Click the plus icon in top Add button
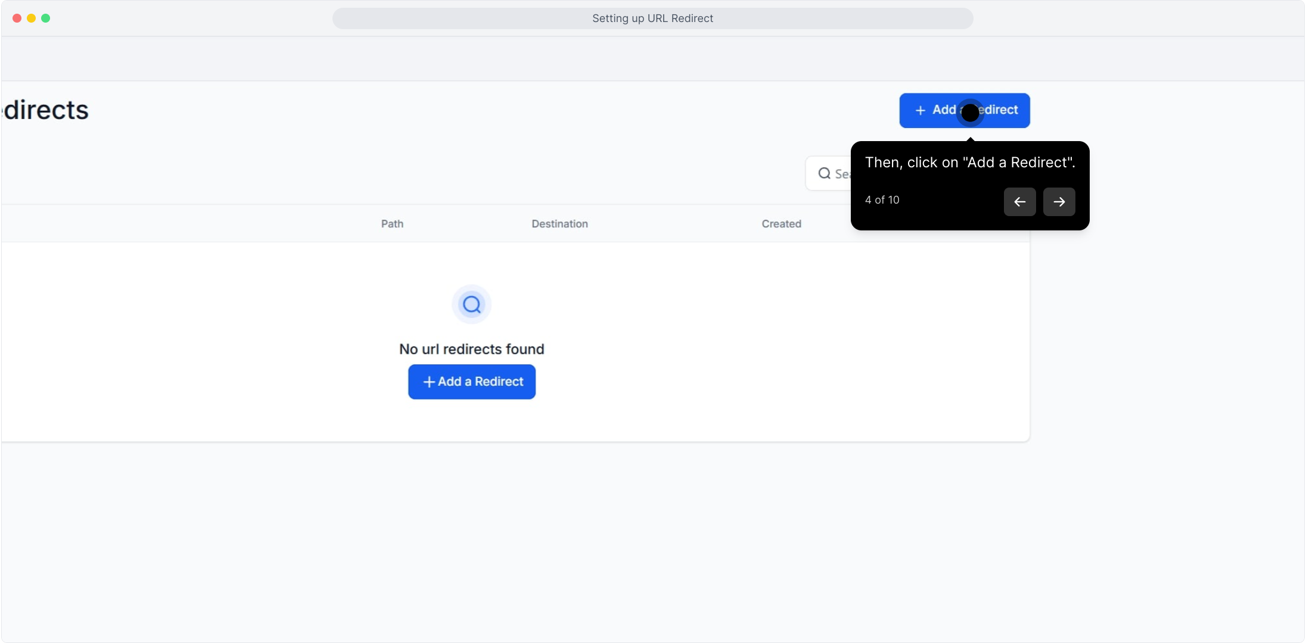Viewport: 1306px width, 643px height. [x=920, y=110]
